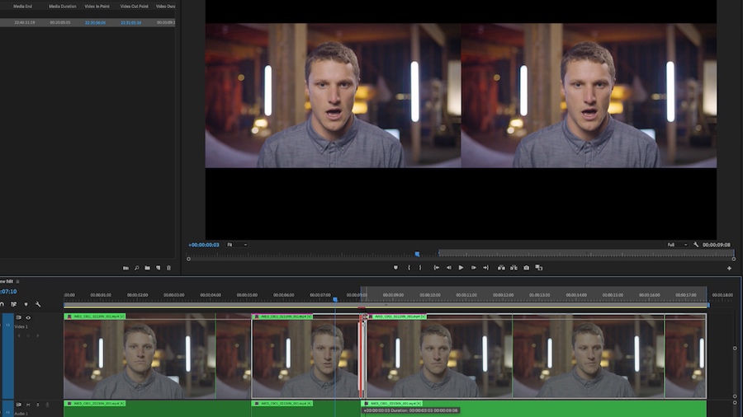Click the A1 track target button
Image resolution: width=743 pixels, height=417 pixels.
click(x=7, y=411)
